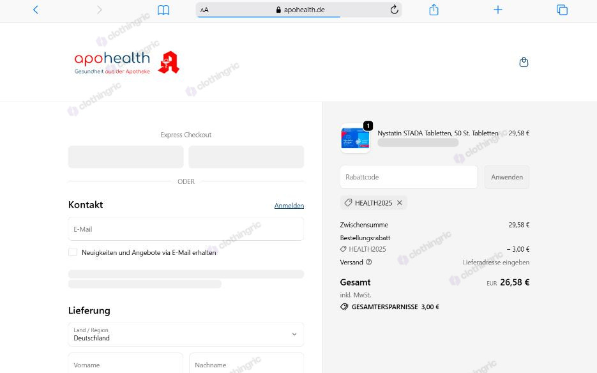Click the Nystatin STADA product thumbnail
The height and width of the screenshot is (373, 597).
pyautogui.click(x=355, y=139)
